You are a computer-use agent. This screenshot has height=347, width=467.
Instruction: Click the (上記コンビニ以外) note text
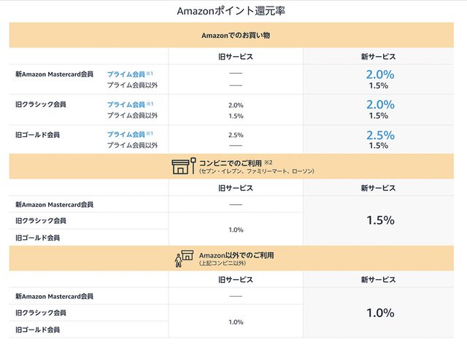tap(223, 263)
